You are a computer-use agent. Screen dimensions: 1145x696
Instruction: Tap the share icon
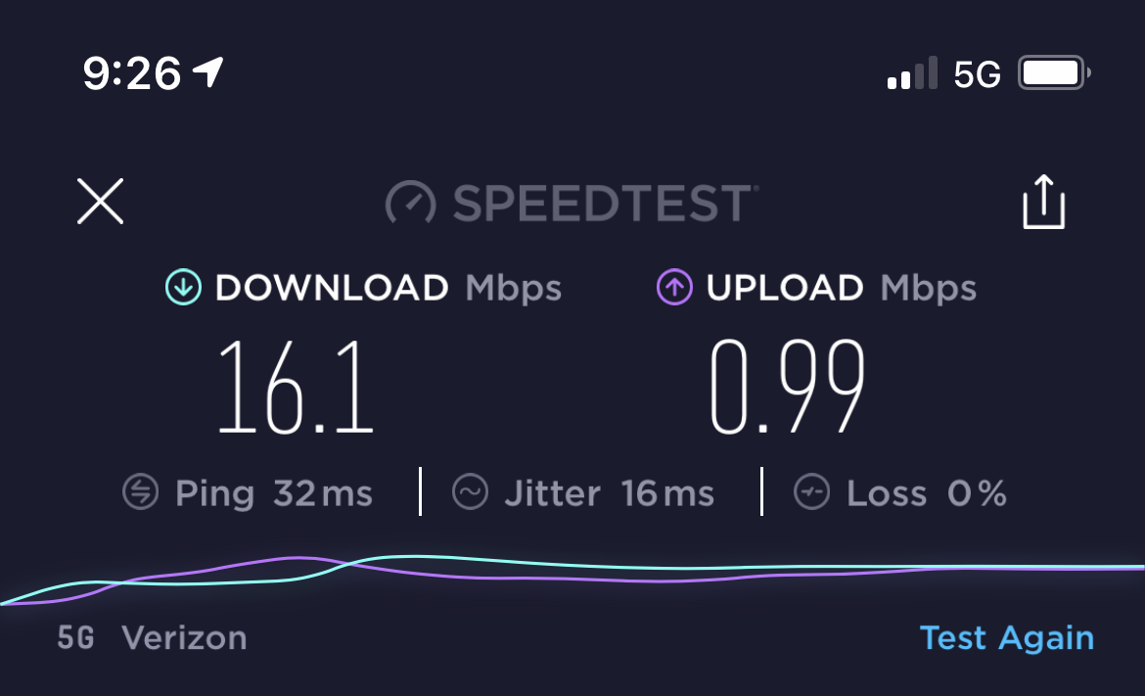(x=1043, y=202)
